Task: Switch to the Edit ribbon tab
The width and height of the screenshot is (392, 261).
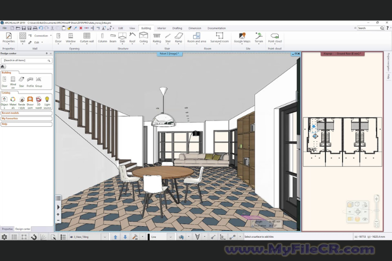Action: [x=120, y=28]
